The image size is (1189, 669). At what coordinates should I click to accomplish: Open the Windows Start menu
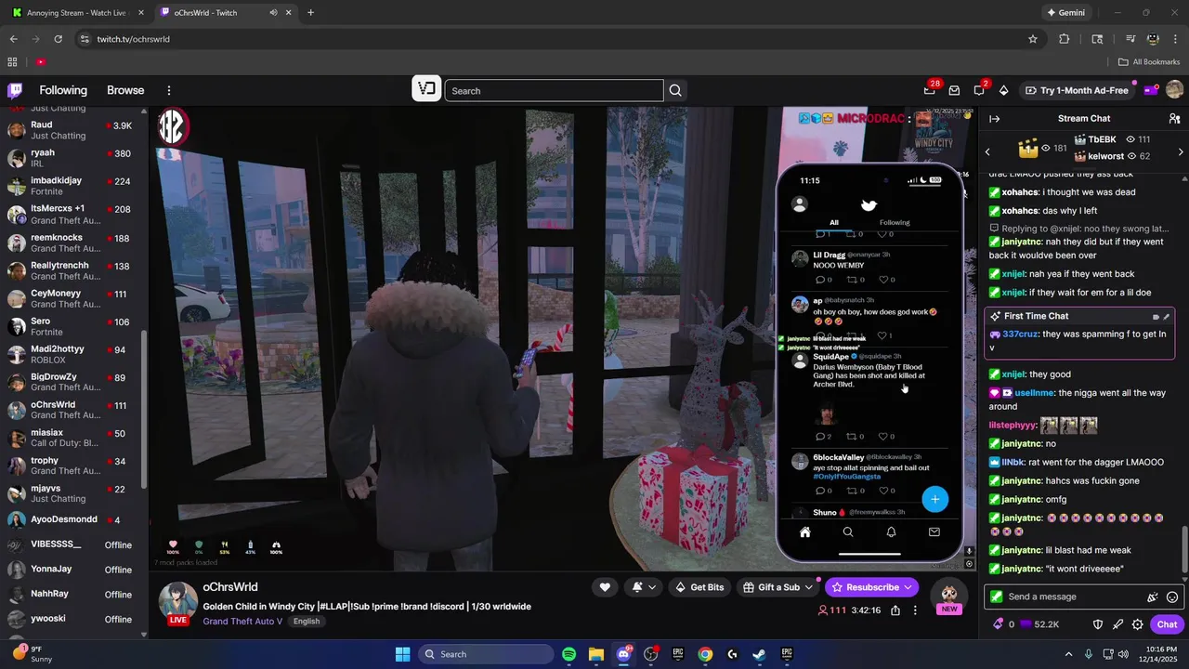point(402,654)
